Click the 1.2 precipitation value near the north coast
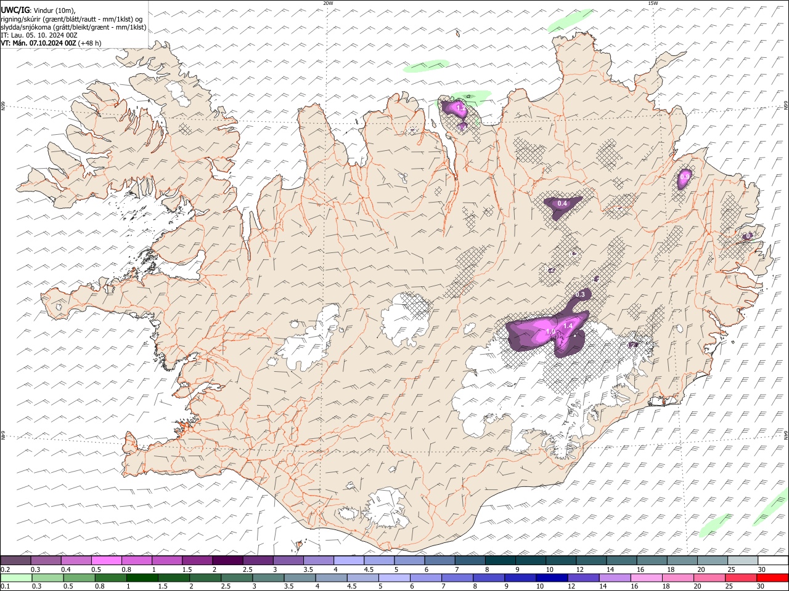Viewport: 789px width, 591px height. pos(460,108)
